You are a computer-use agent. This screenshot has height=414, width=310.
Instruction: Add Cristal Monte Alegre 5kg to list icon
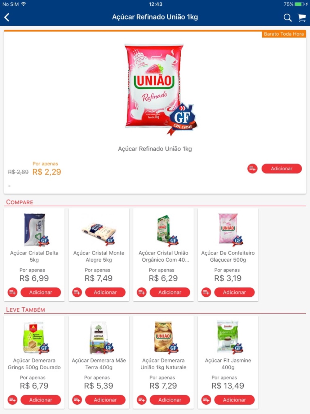tap(77, 292)
